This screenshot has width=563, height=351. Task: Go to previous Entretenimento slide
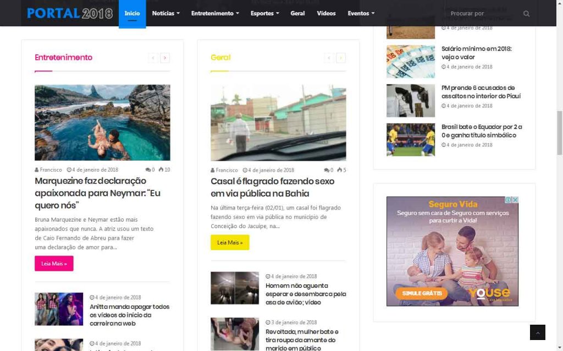(x=153, y=58)
